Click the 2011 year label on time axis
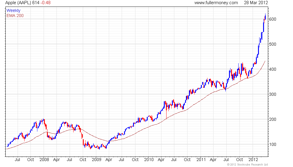Viewport: 293px width, 167px height. (x=201, y=160)
